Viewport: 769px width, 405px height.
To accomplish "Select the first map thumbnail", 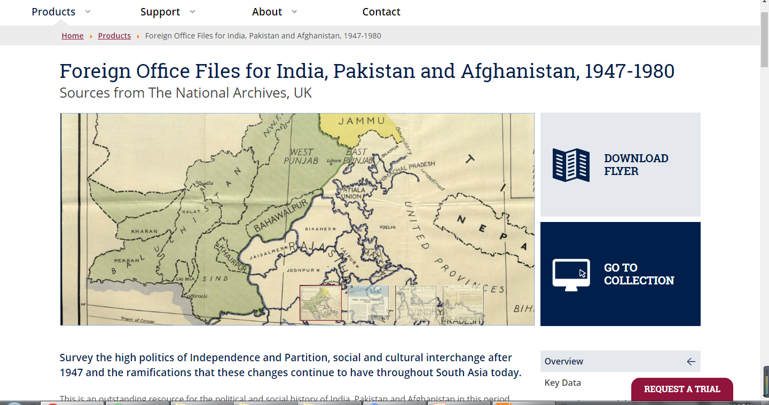I will (x=320, y=303).
